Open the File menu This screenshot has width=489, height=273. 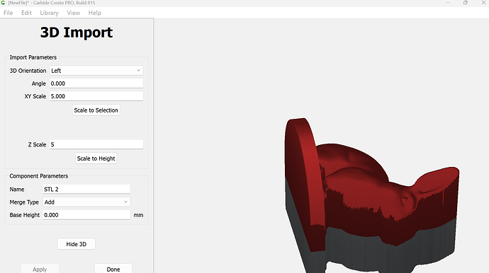click(9, 13)
